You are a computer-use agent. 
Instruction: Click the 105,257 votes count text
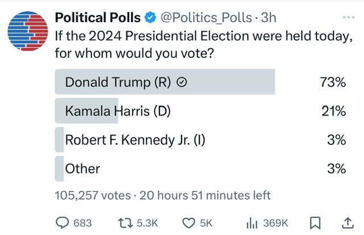tap(93, 195)
